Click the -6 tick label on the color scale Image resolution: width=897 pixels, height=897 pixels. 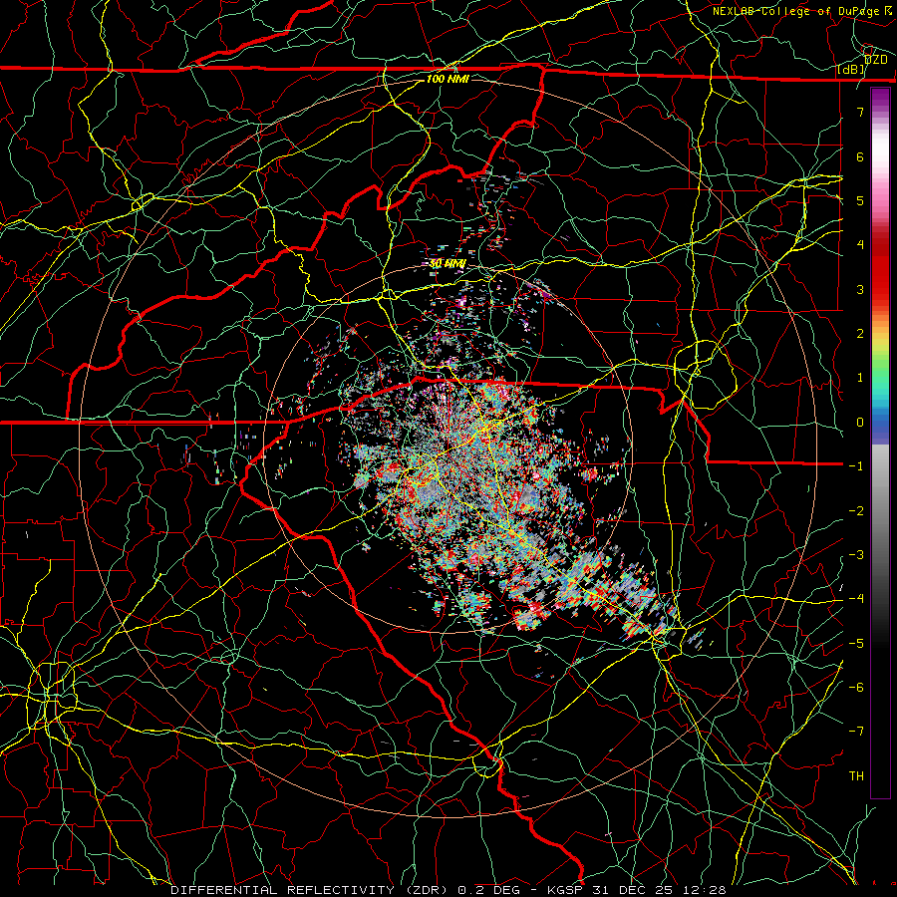[x=856, y=688]
